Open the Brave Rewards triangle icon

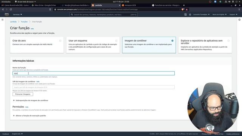tap(187, 9)
